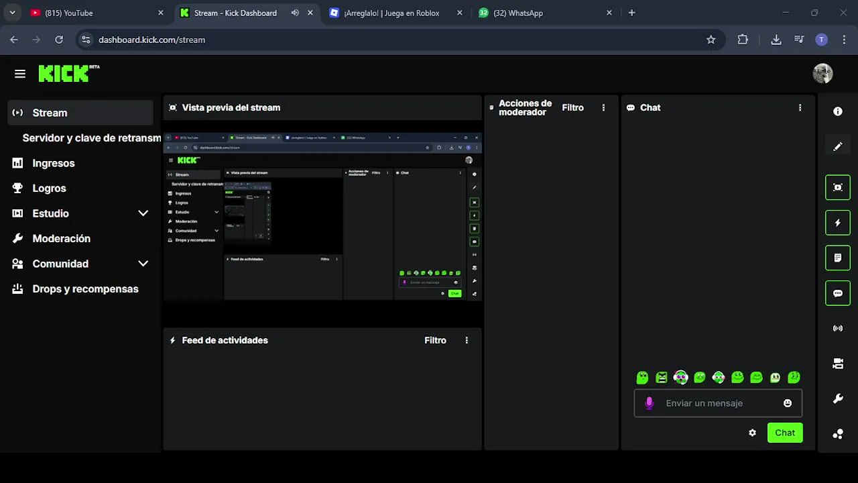The width and height of the screenshot is (858, 483).
Task: Go back to the previous page
Action: tap(14, 40)
